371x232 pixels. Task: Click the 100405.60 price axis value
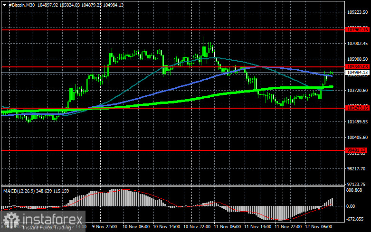coord(357,137)
